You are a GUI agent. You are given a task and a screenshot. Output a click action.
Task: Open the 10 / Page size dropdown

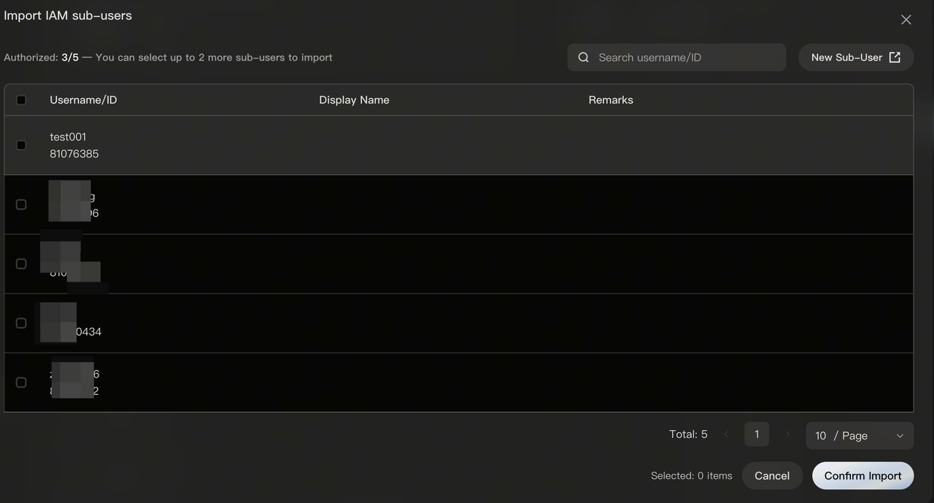pyautogui.click(x=860, y=436)
